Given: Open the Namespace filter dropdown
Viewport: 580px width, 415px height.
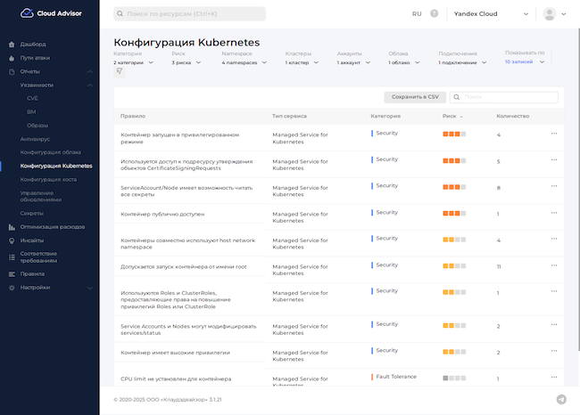Looking at the screenshot, I should pos(244,62).
